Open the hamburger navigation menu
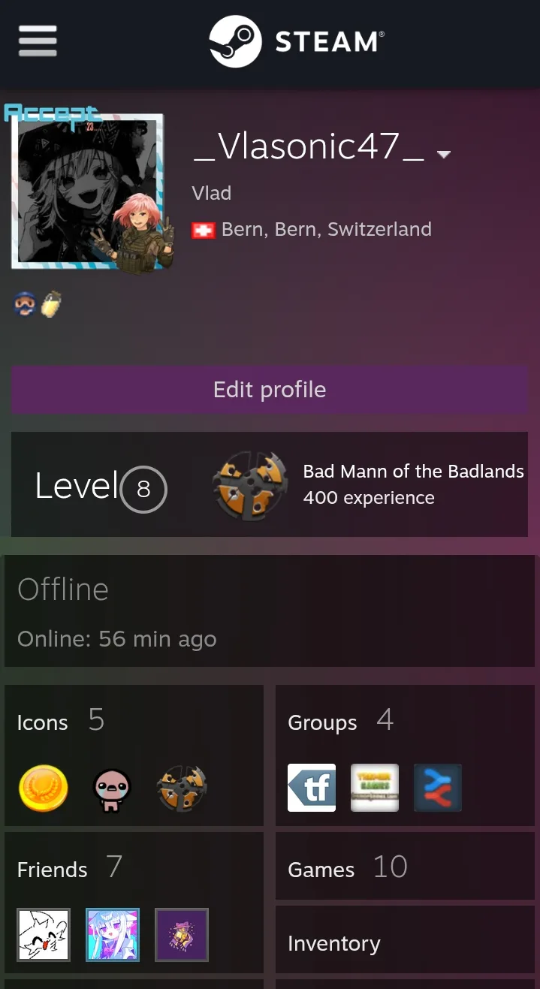The width and height of the screenshot is (540, 989). click(x=38, y=41)
